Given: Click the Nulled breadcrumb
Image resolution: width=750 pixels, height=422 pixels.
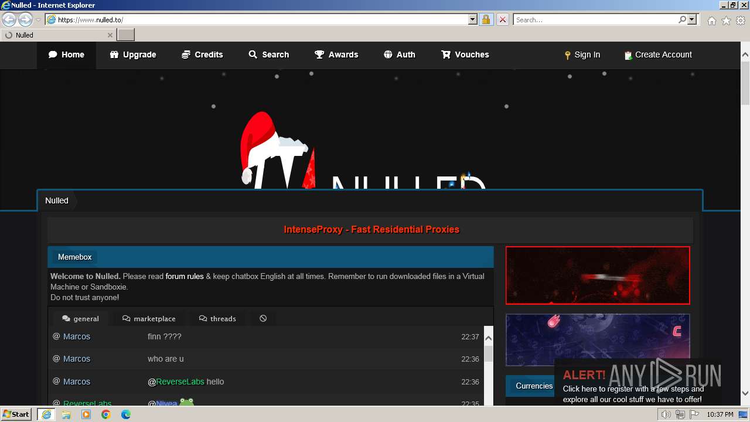Looking at the screenshot, I should click(57, 200).
